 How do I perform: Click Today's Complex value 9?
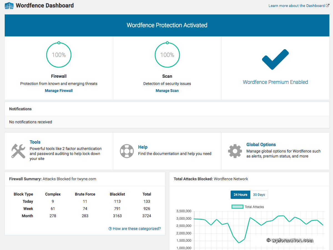point(53,201)
